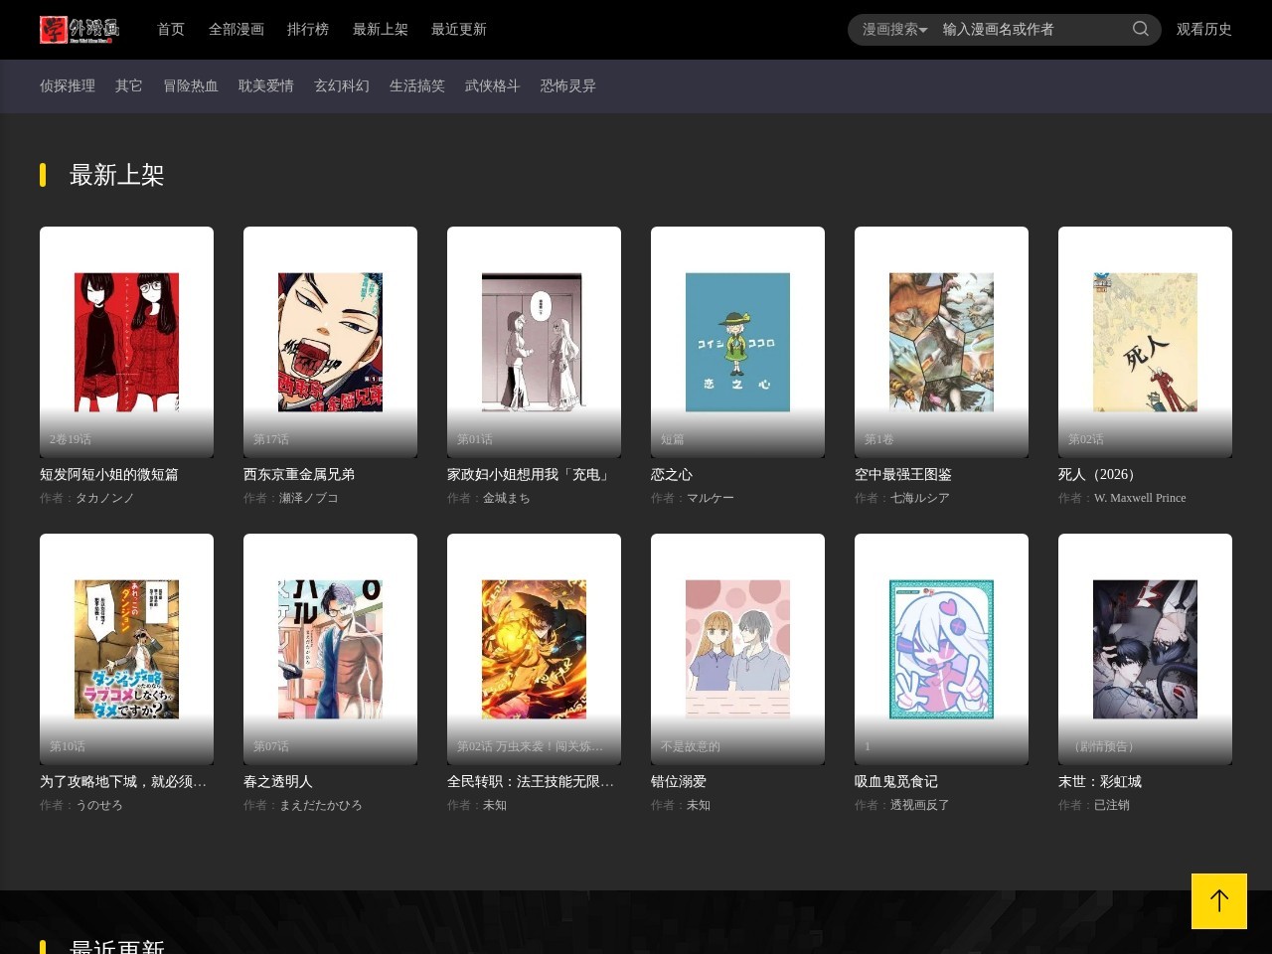Select the 侦探推理 genre

click(68, 86)
